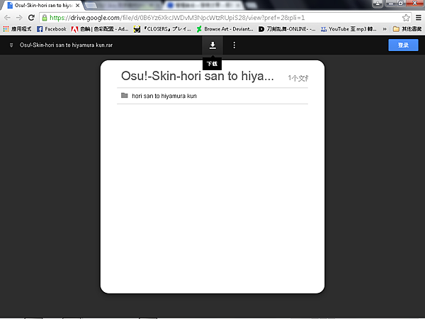The height and width of the screenshot is (319, 425).
Task: Open the Adobe color bookmark
Action: click(x=100, y=29)
